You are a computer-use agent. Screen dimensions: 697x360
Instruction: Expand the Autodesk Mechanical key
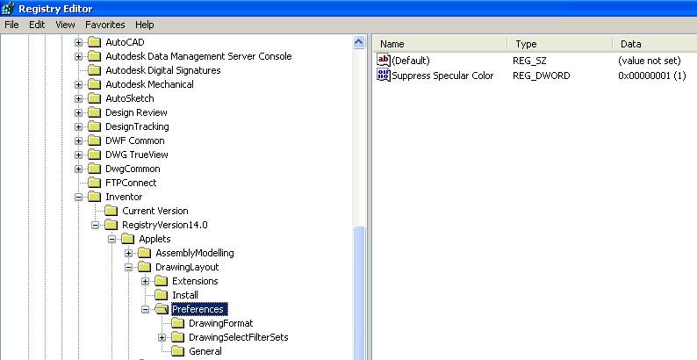(79, 84)
